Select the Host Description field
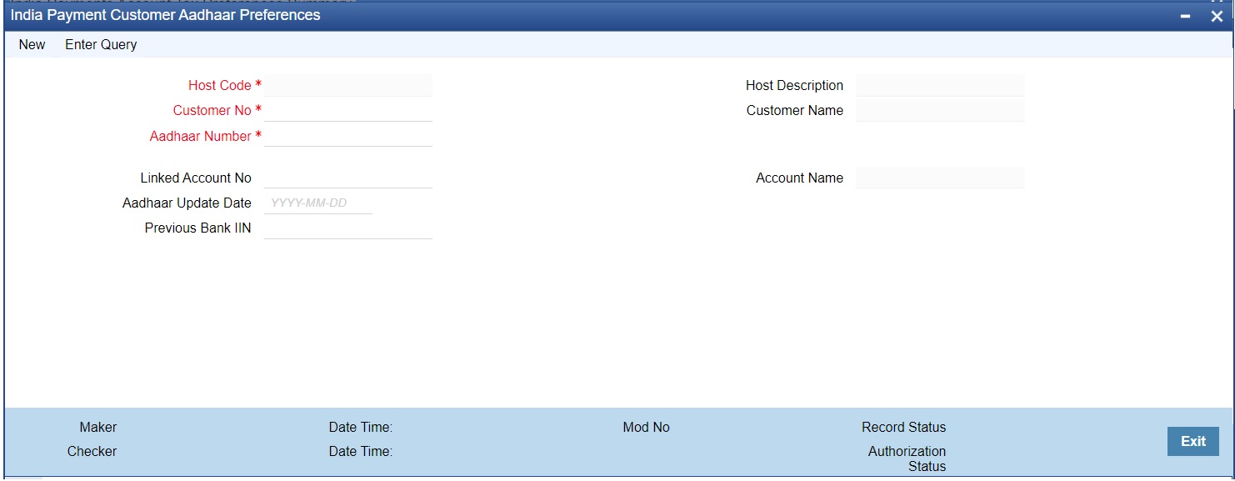 [x=940, y=85]
